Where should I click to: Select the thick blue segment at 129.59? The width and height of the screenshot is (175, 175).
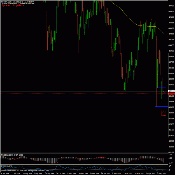coord(162,106)
